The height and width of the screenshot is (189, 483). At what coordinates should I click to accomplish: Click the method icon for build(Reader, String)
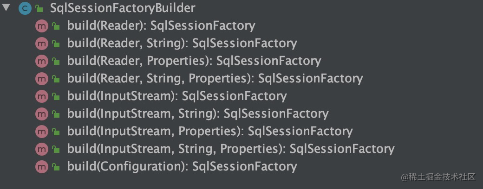(x=42, y=44)
